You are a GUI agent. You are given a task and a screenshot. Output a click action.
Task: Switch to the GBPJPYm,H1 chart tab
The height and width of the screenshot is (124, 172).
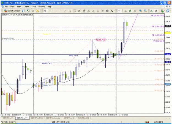[69, 118]
